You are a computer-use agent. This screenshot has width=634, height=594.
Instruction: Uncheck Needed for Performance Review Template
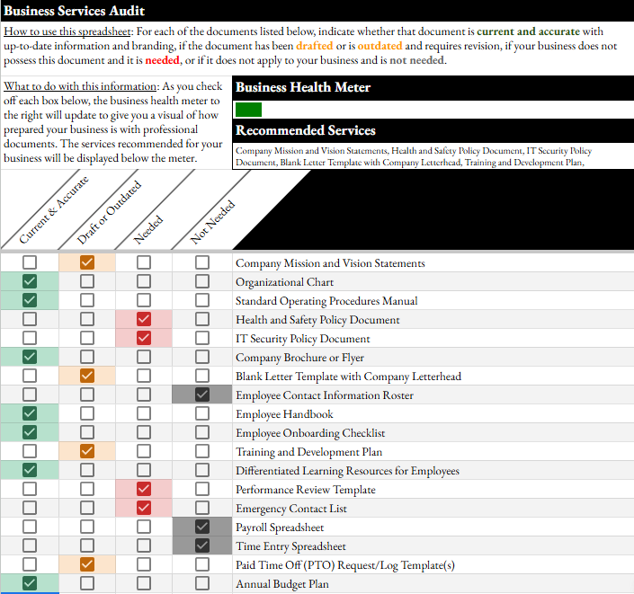144,489
